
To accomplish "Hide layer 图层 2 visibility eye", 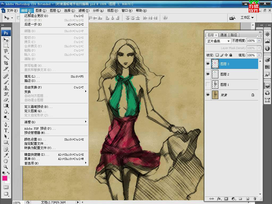I will (x=208, y=74).
